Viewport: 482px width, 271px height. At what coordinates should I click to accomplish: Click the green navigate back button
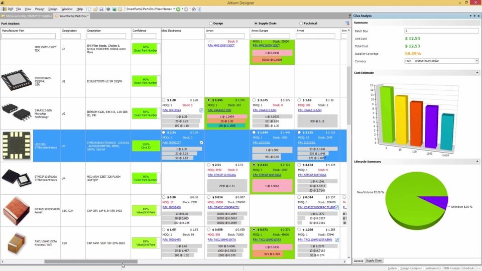(178, 9)
